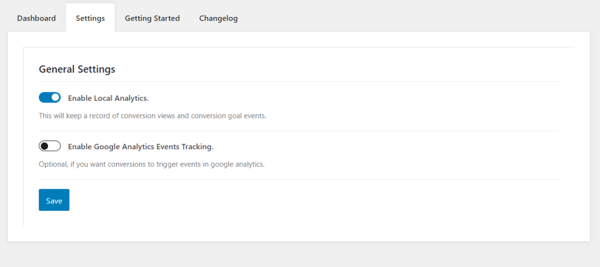Save the general settings
The image size is (600, 267).
pyautogui.click(x=54, y=200)
